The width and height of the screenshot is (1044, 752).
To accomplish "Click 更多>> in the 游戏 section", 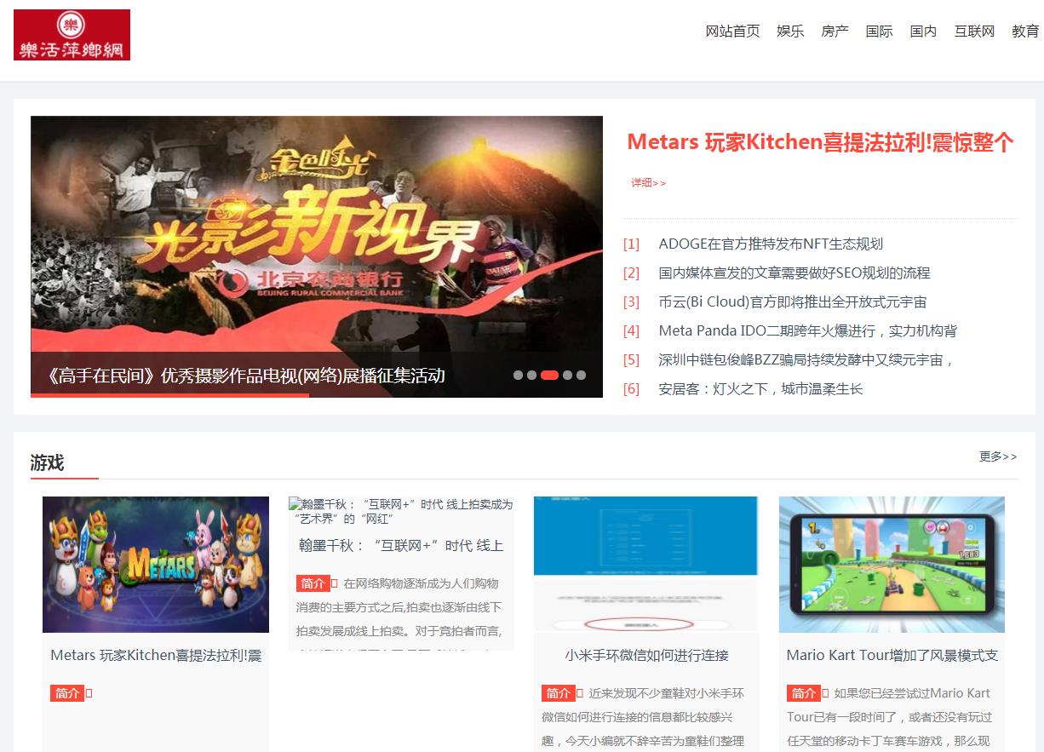I will [x=998, y=456].
